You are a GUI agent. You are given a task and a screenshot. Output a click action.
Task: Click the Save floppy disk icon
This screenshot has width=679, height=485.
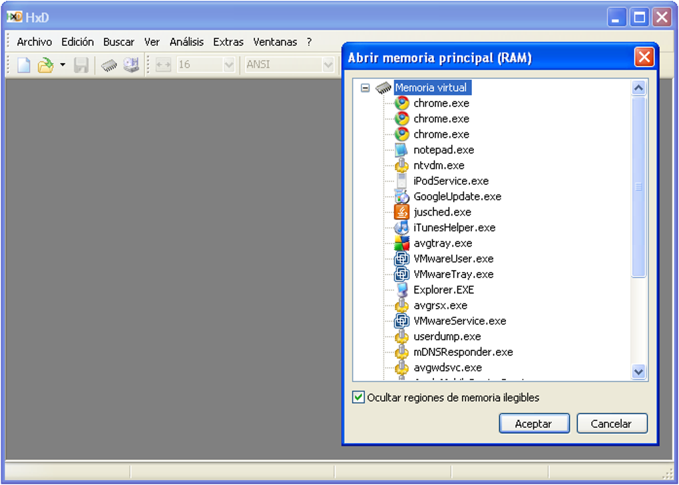pos(81,65)
